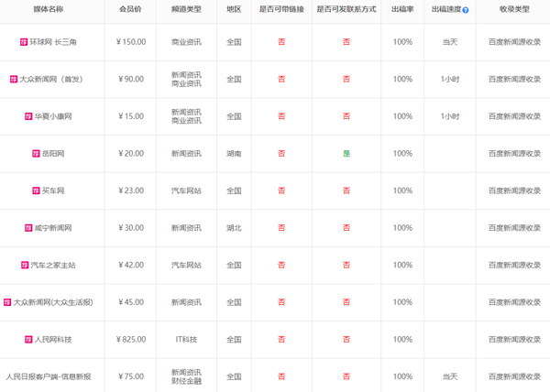This screenshot has width=550, height=392.
Task: Click the 会员价 column header
Action: [x=131, y=9]
